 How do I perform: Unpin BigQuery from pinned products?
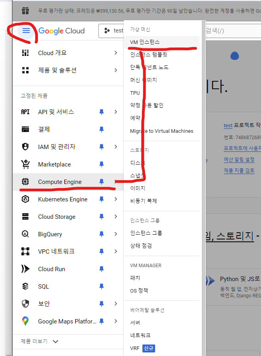(x=102, y=234)
